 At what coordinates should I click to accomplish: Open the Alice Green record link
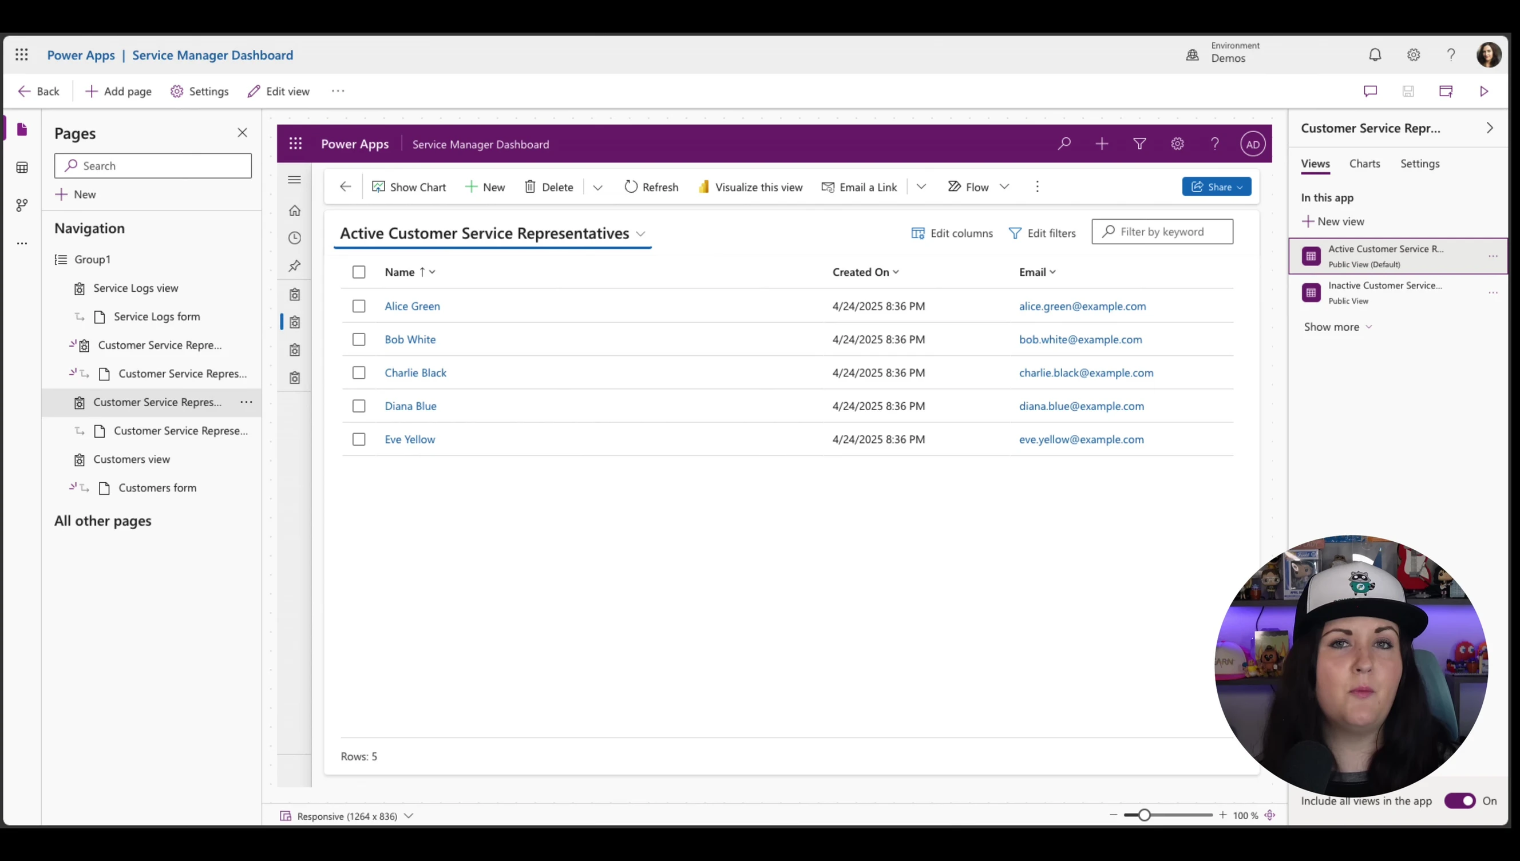tap(412, 306)
